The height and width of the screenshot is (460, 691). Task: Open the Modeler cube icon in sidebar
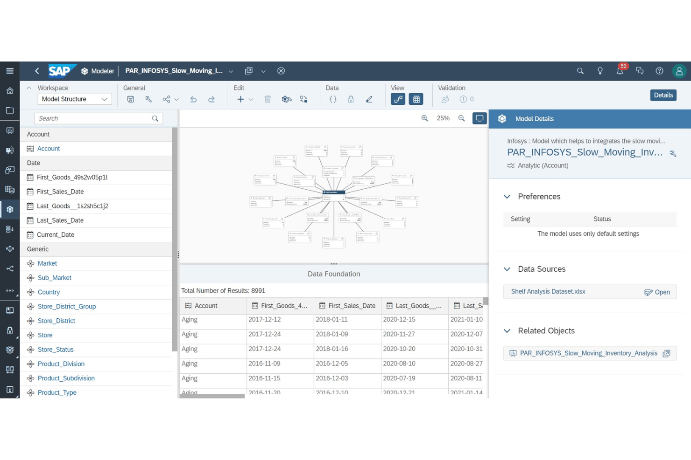pos(10,209)
